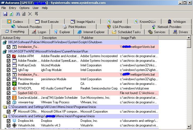Open the User menu

(x=36, y=8)
